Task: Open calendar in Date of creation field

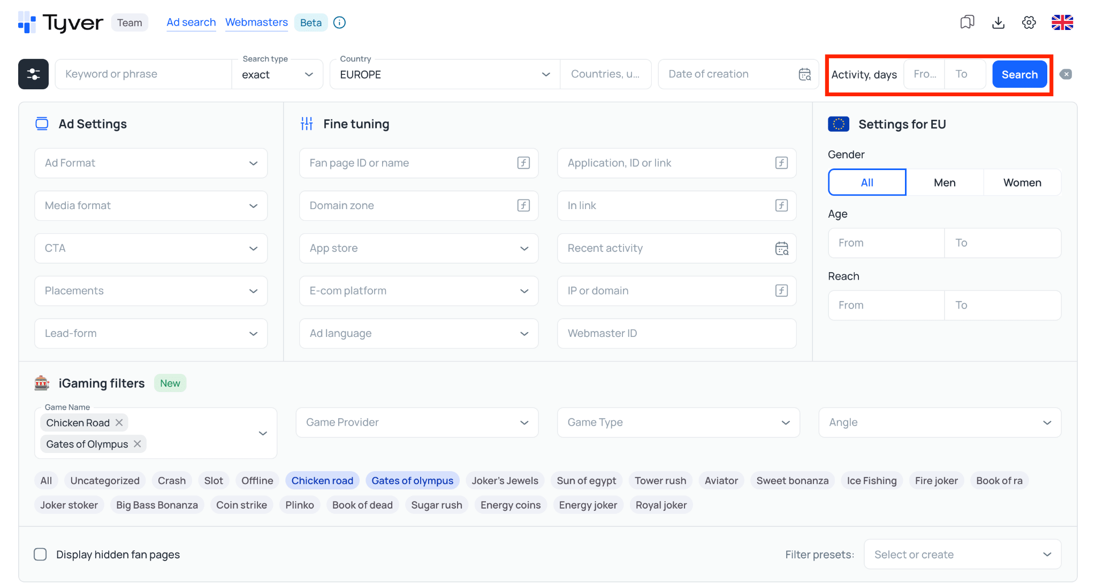Action: click(x=805, y=74)
